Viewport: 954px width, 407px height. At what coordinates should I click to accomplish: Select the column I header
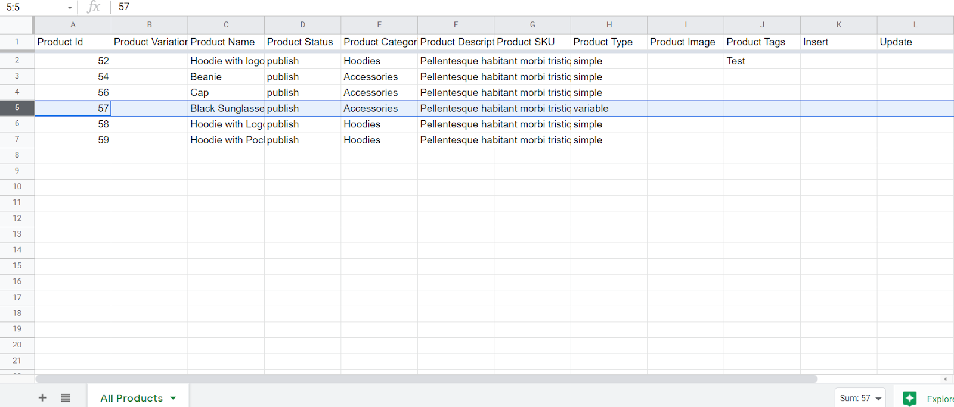(x=686, y=25)
